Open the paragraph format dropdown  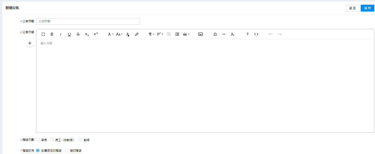[151, 34]
